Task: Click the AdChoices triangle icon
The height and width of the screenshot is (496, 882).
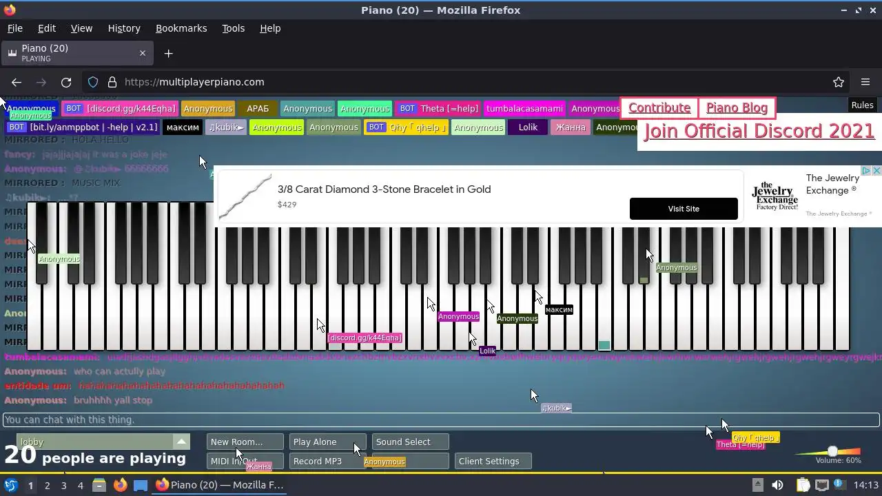Action: coord(868,170)
